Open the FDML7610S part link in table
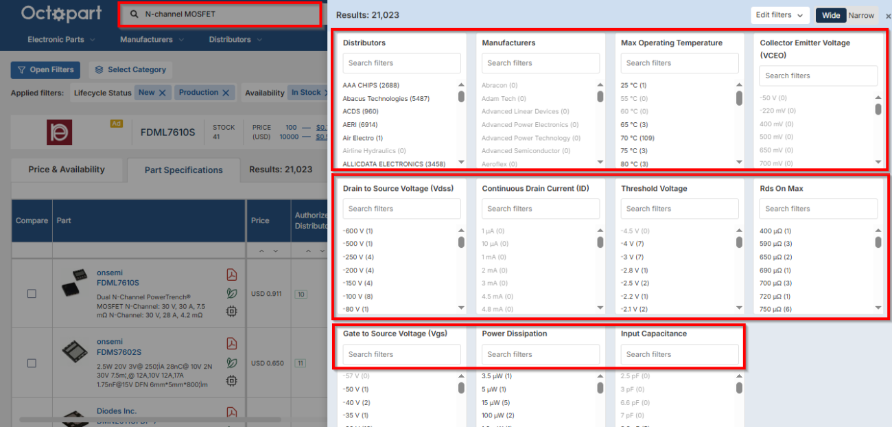 [x=118, y=283]
